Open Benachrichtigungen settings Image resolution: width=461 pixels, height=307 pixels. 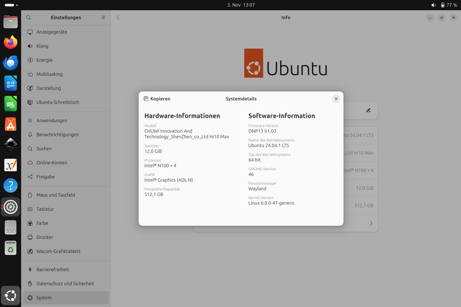[x=66, y=135]
